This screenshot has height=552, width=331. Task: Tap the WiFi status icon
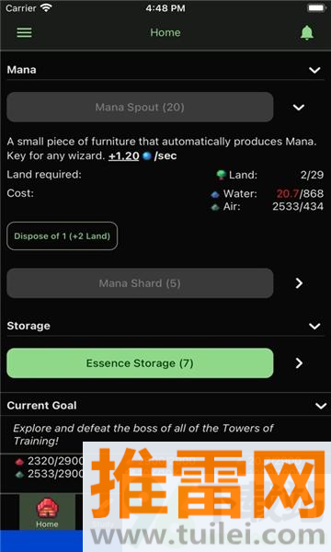[46, 7]
